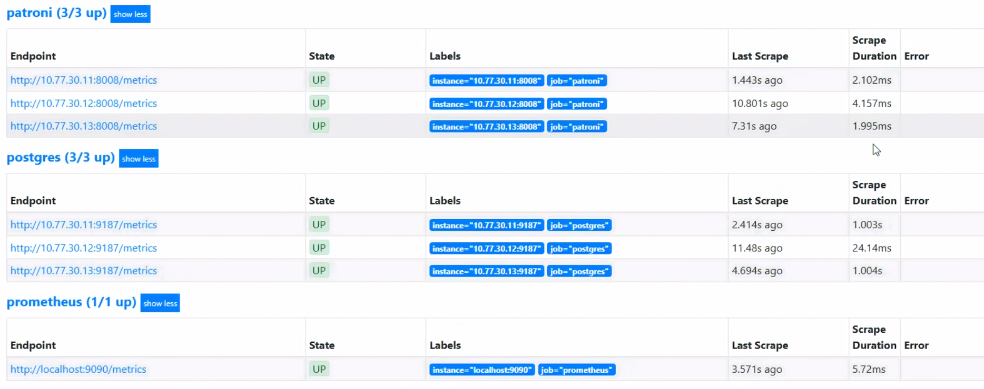Open endpoint http://10.77.30.11:8008/metrics

coord(84,80)
